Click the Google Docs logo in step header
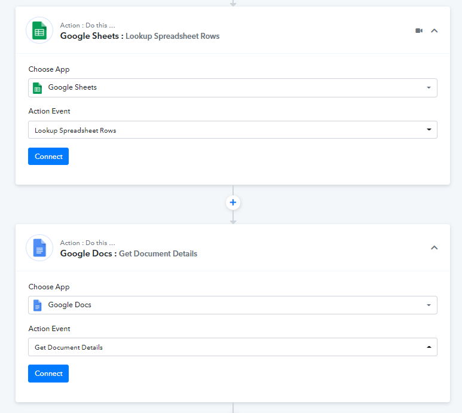462x413 pixels. [39, 248]
